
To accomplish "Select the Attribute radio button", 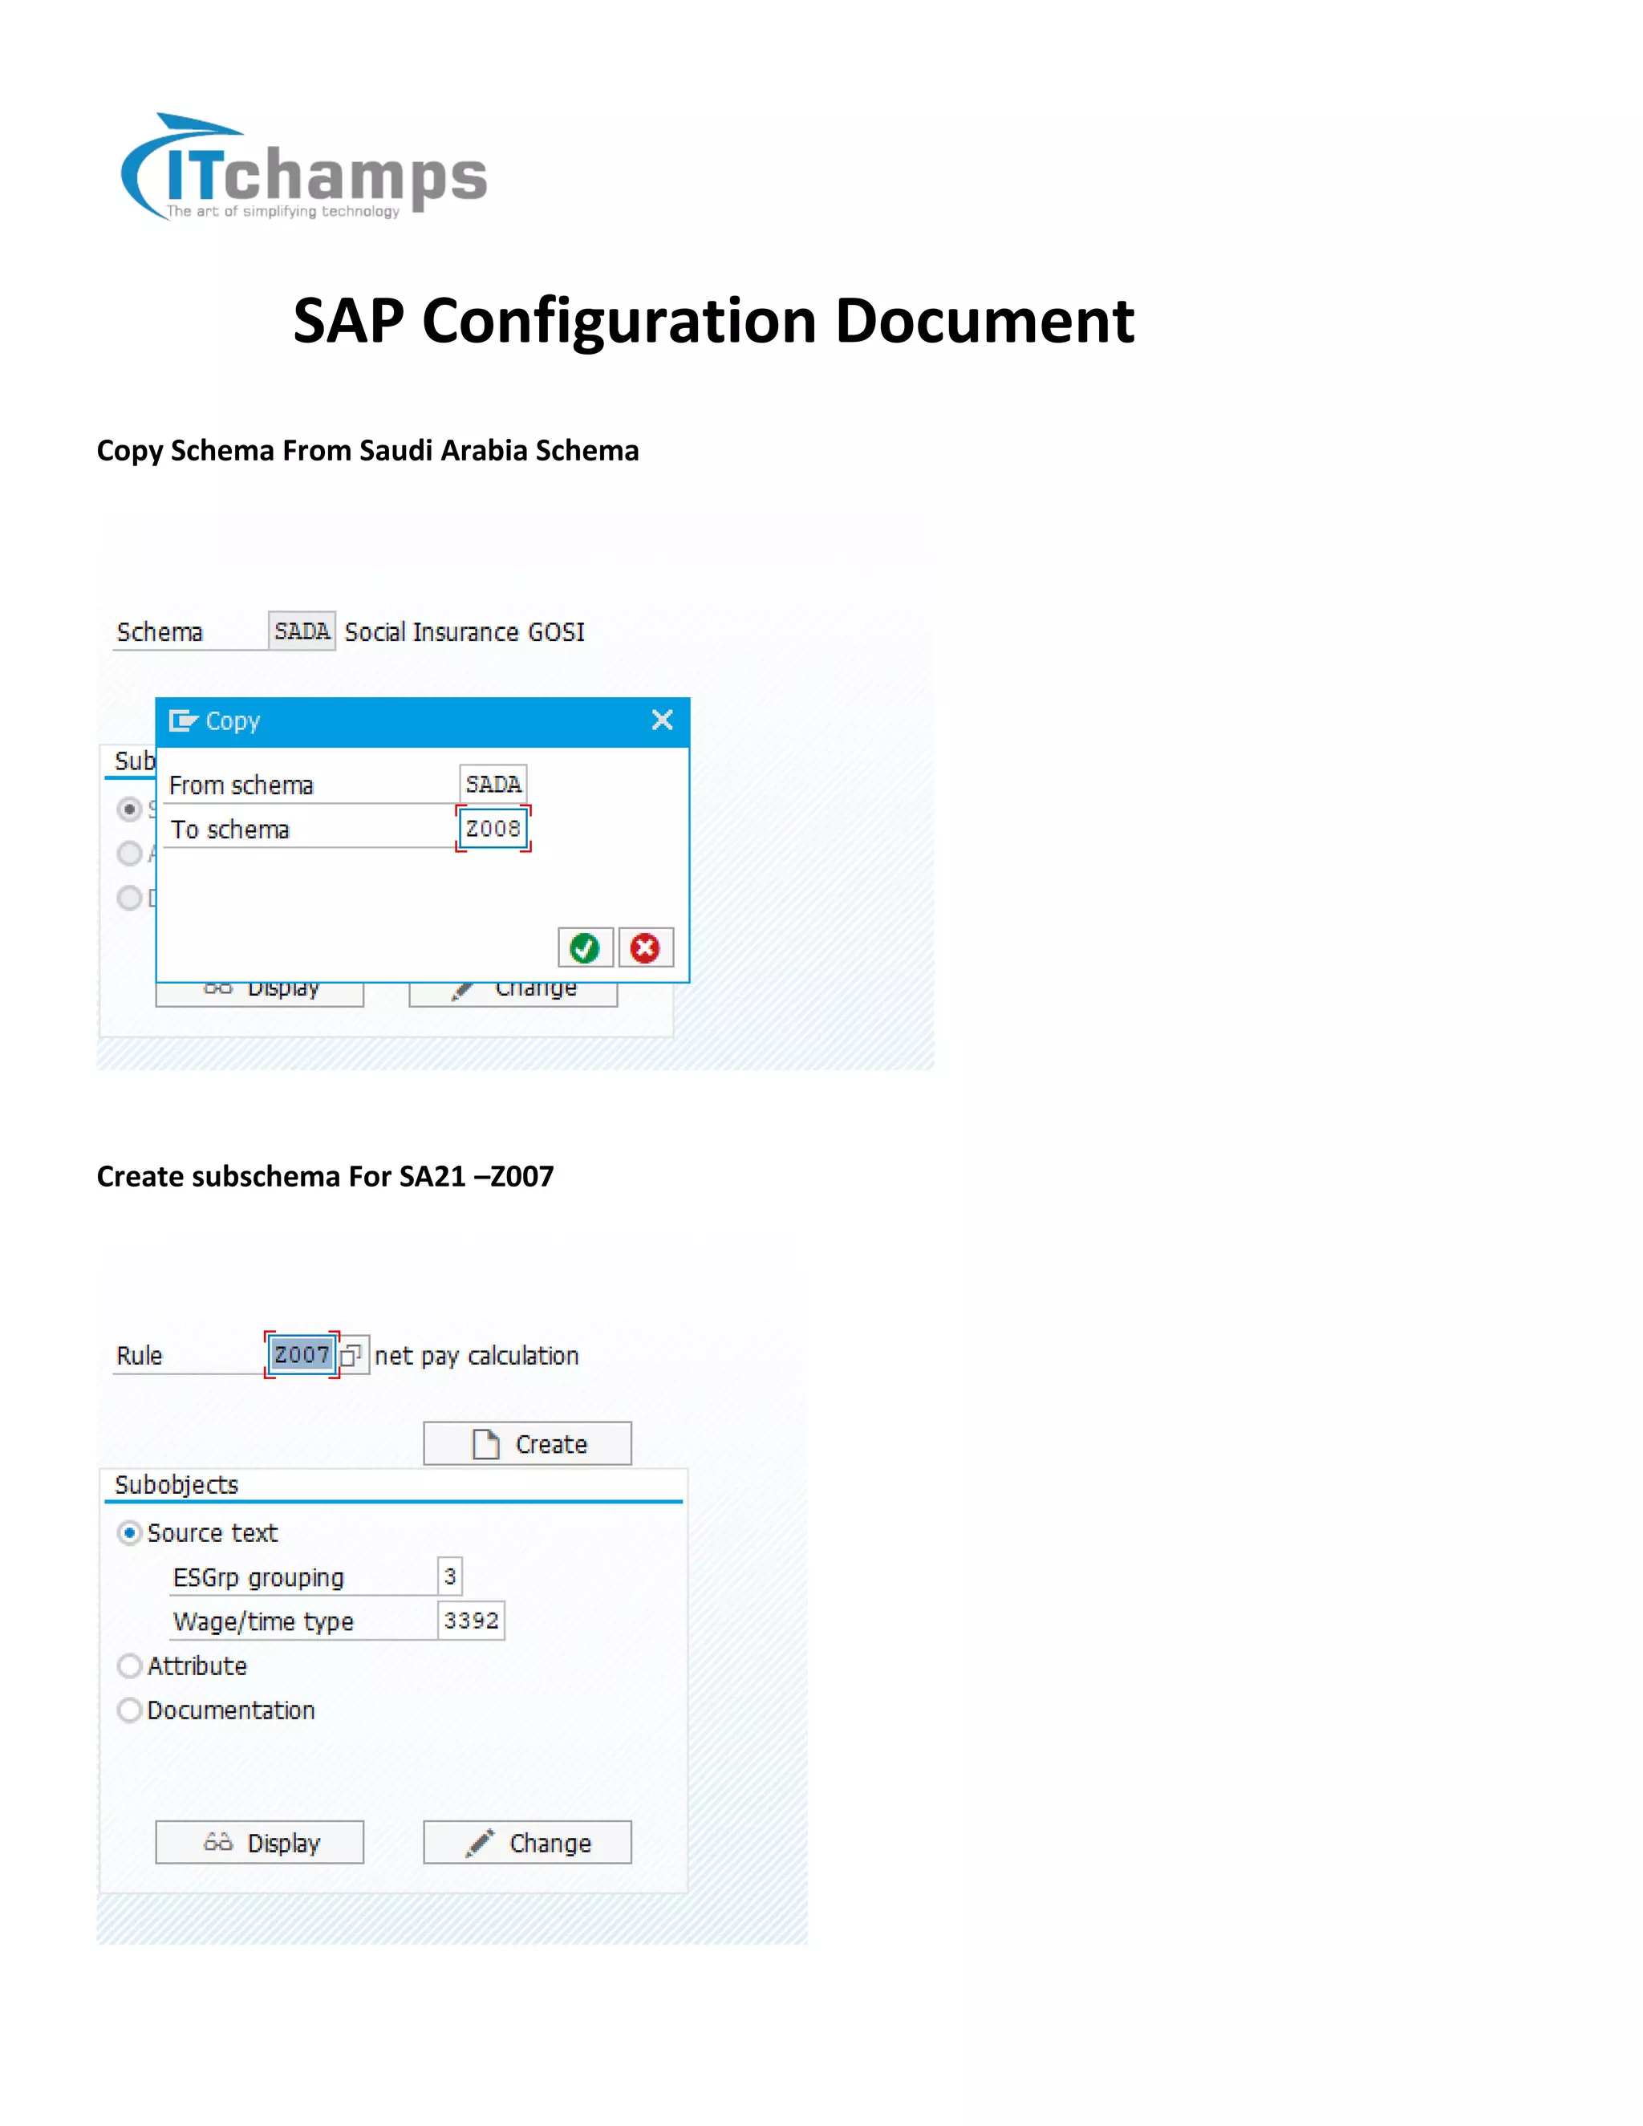I will coord(129,1666).
